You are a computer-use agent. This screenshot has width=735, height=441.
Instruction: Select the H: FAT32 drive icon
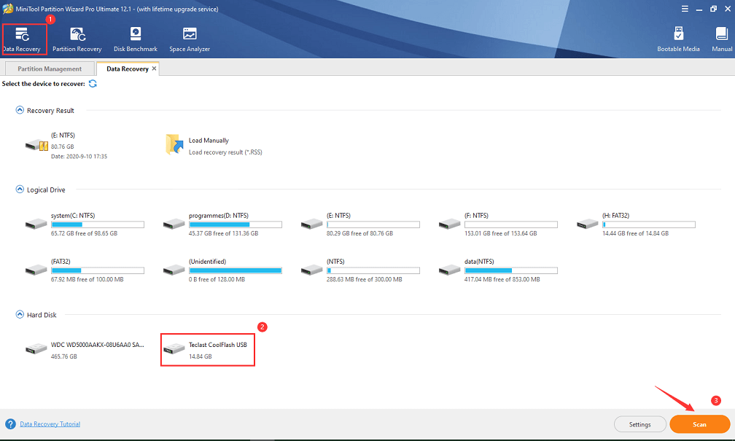588,224
